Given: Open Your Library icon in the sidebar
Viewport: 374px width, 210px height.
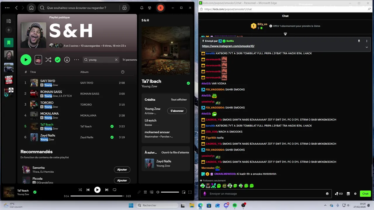Looking at the screenshot, I should tap(9, 21).
